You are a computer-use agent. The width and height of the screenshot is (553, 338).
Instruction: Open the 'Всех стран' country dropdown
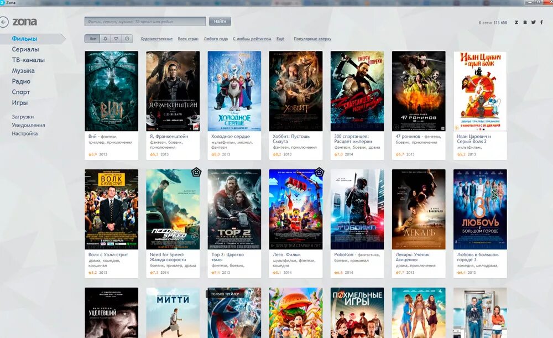pyautogui.click(x=188, y=39)
